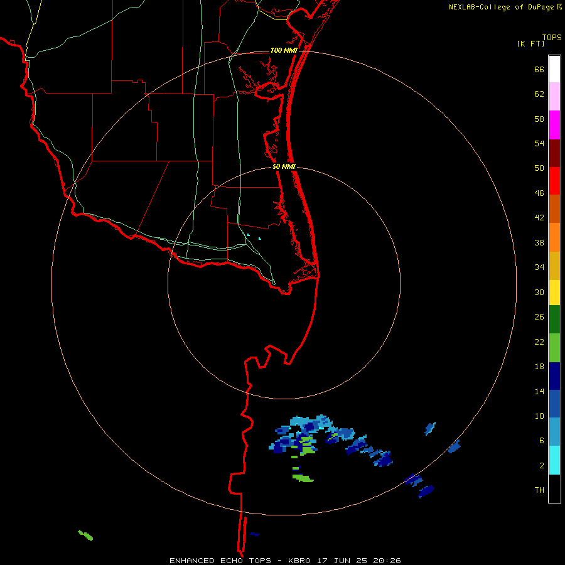Click the 'NEXLAB-College of DuPage' text

(502, 7)
